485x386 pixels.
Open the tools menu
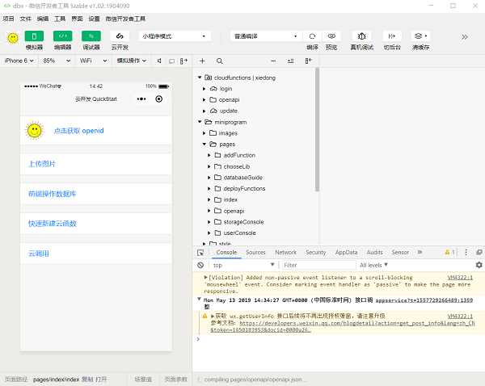tap(60, 19)
